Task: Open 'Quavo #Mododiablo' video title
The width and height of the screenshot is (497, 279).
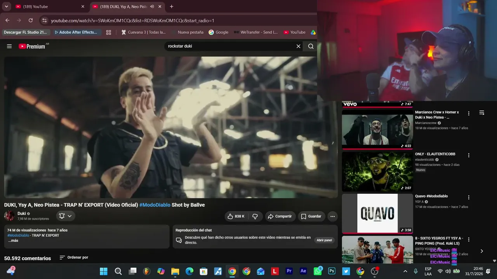Action: pos(431,196)
